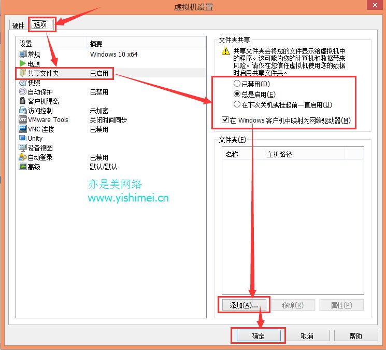Click the 已禁用 summary of VNC 连接
Image resolution: width=386 pixels, height=350 pixels.
tap(99, 129)
